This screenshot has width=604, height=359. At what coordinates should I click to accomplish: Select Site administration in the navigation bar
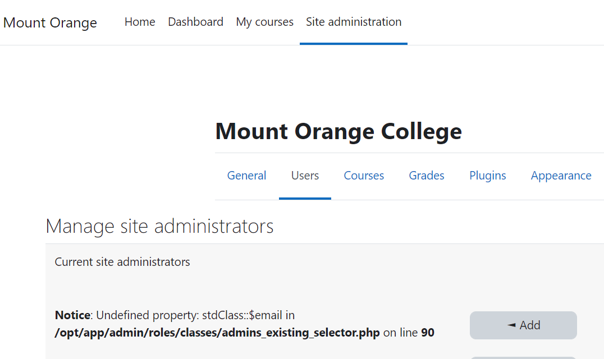pos(354,22)
